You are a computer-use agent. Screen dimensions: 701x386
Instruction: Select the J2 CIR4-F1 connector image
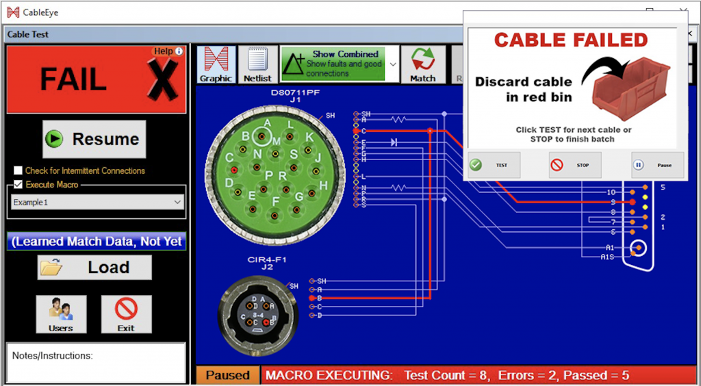[x=258, y=316]
